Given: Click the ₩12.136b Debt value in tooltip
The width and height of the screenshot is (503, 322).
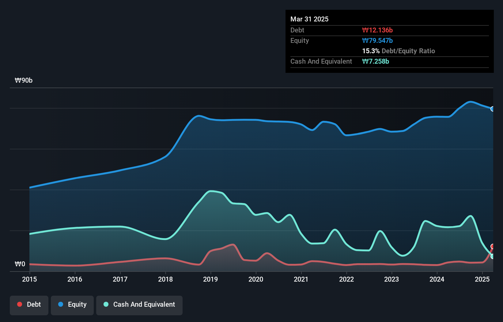Looking at the screenshot, I should 377,30.
